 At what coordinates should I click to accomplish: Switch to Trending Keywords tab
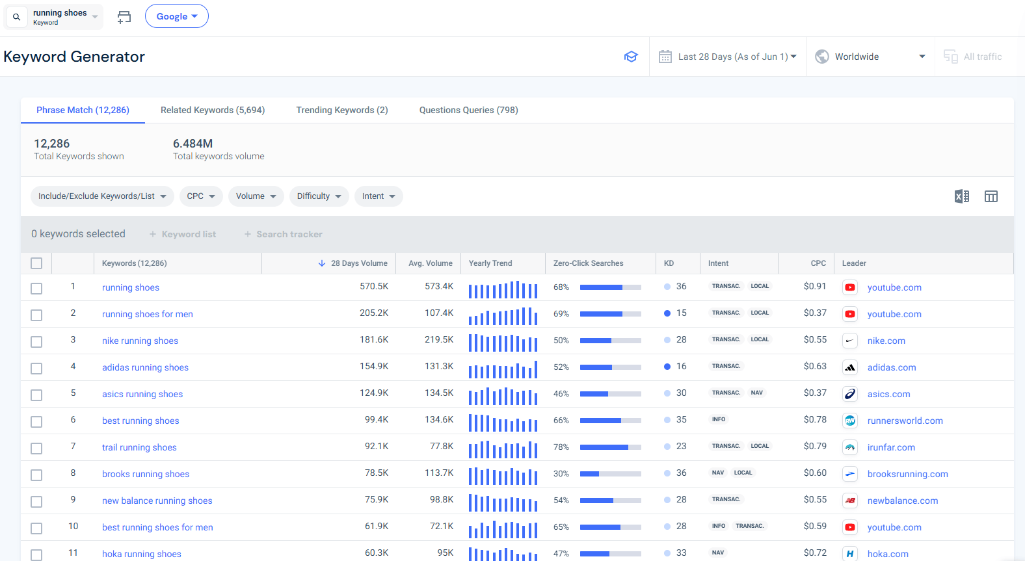[x=342, y=110]
